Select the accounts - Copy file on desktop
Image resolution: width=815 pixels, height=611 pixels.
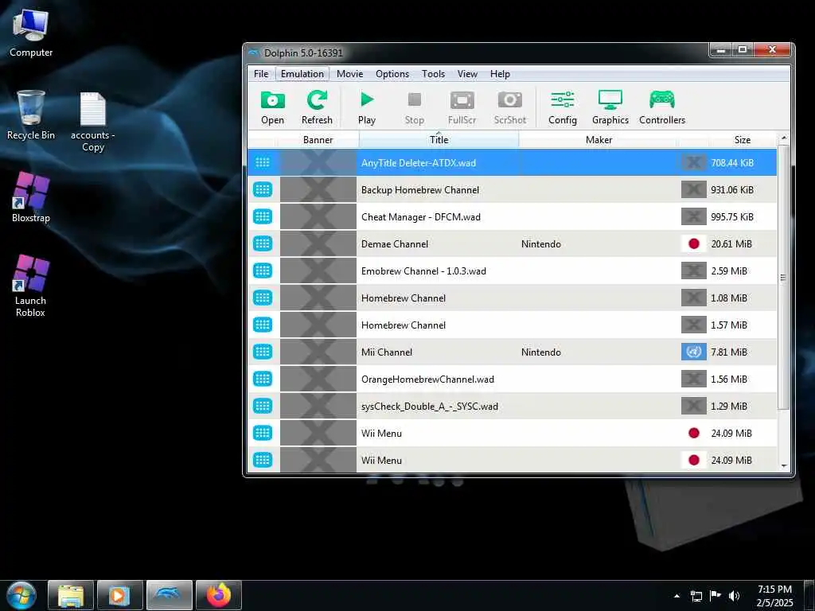pos(93,122)
